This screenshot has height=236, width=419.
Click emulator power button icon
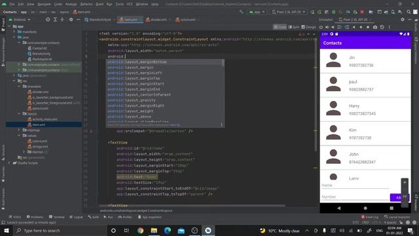321,27
